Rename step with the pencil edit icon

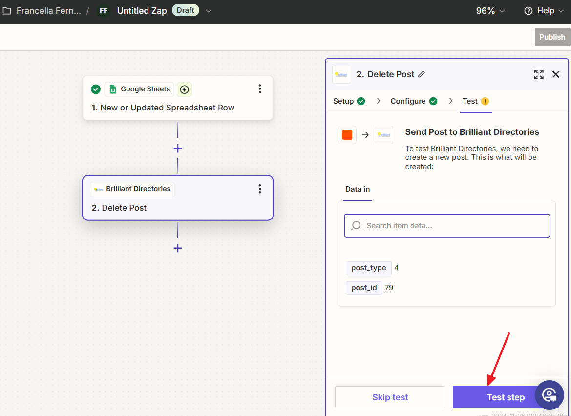coord(422,74)
